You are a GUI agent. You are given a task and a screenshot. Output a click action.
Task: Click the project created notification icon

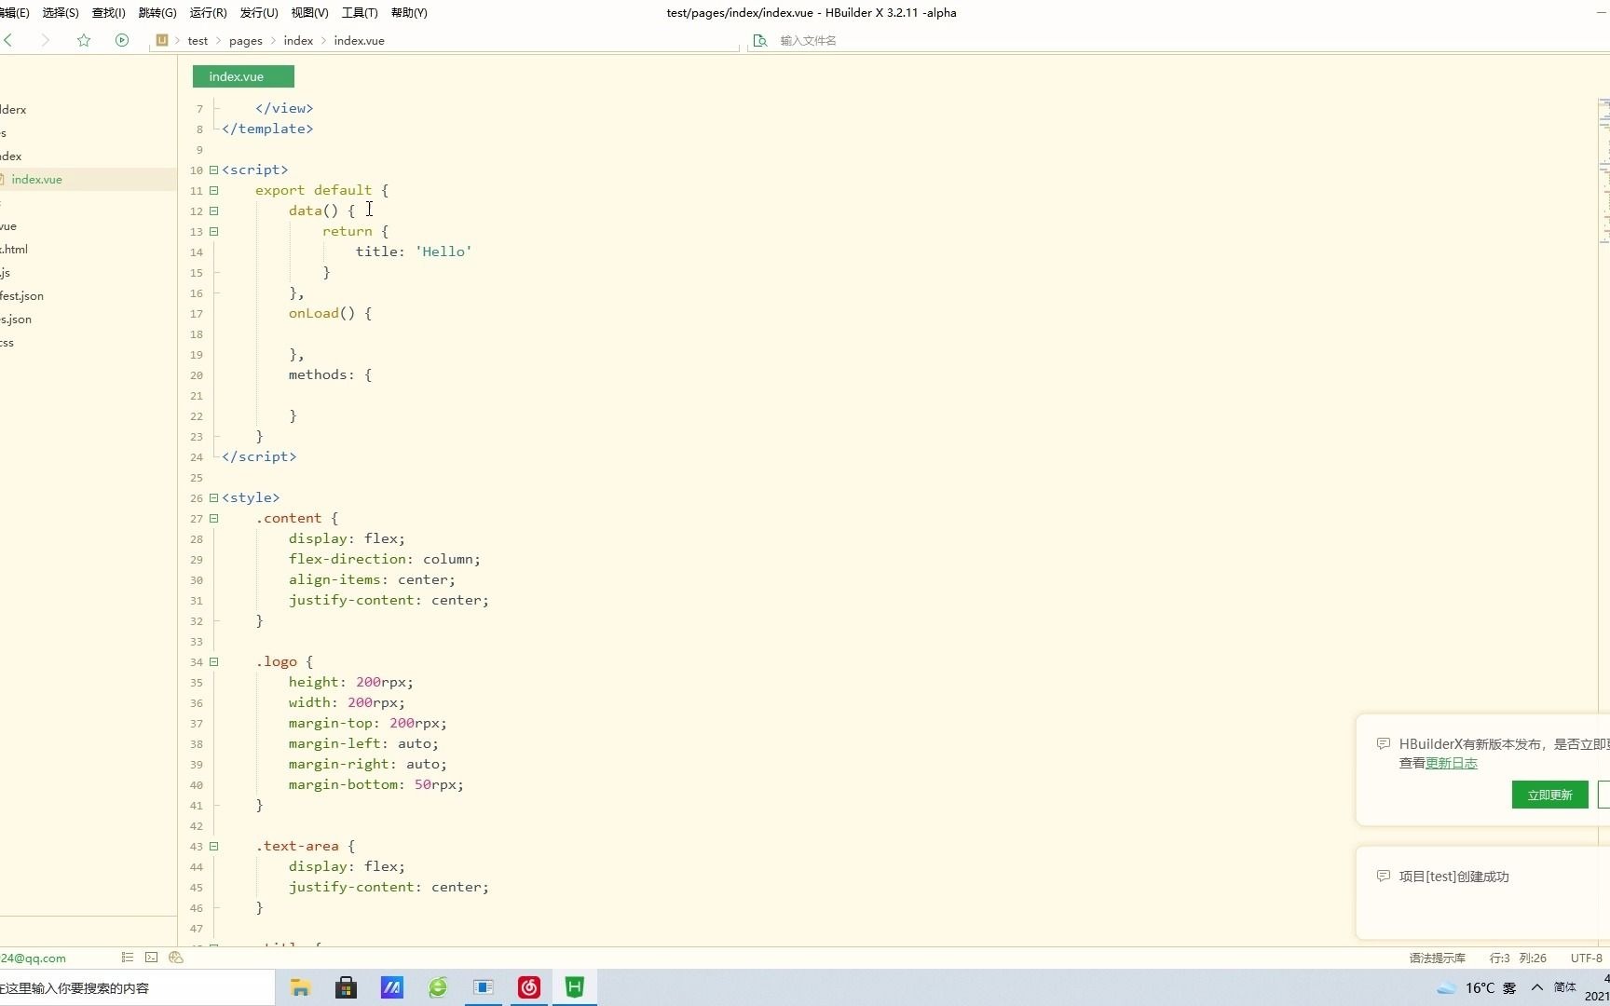pos(1384,876)
